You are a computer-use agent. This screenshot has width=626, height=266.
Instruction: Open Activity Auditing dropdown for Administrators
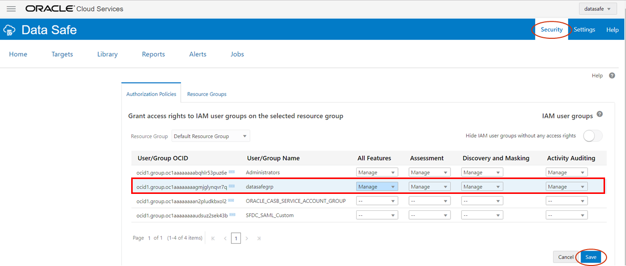tap(567, 173)
